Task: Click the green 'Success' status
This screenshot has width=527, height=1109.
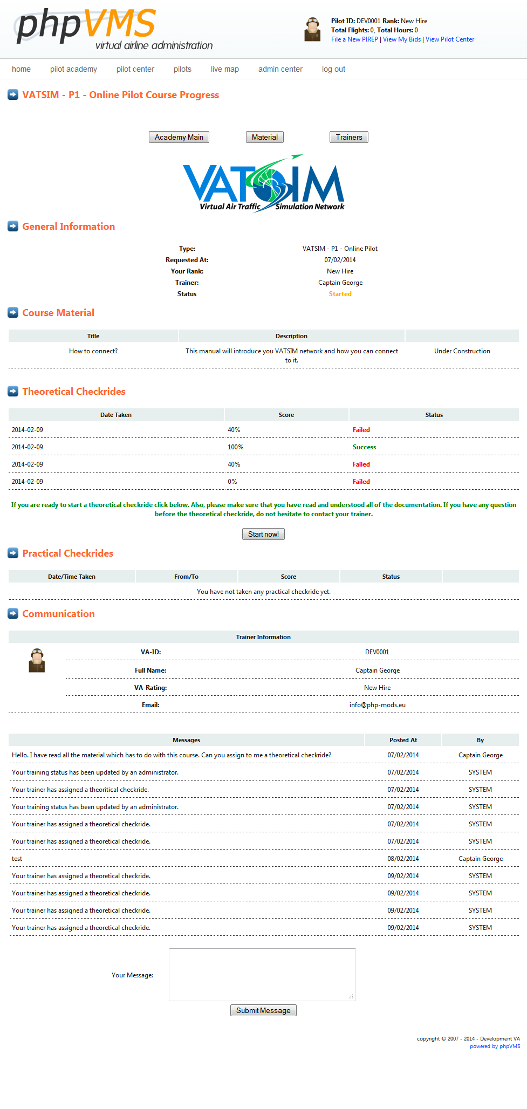Action: [364, 447]
